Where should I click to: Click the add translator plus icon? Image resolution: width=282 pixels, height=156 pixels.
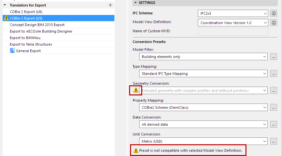pyautogui.click(x=110, y=5)
